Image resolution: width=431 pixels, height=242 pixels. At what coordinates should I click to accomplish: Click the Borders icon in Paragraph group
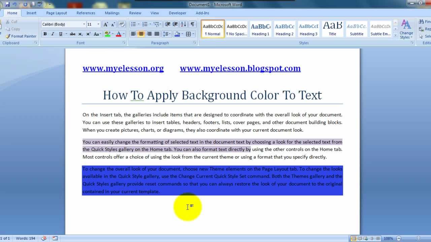pos(188,34)
